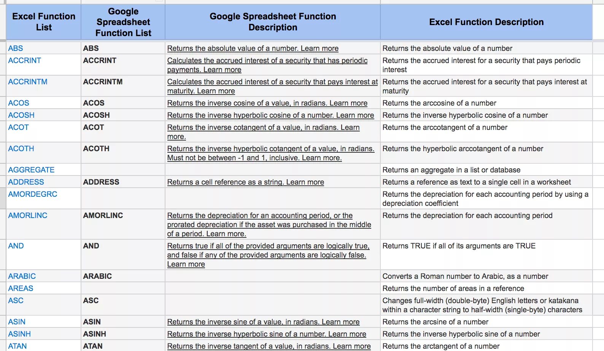
Task: Select the 'Google Spreadsheet Function List' header cell
Action: click(x=123, y=22)
